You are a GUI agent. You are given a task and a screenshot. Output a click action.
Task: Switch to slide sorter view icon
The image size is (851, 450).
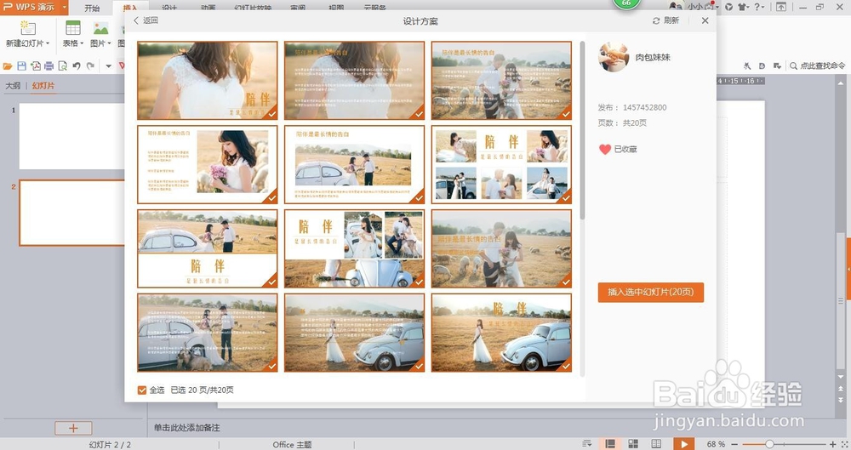633,443
